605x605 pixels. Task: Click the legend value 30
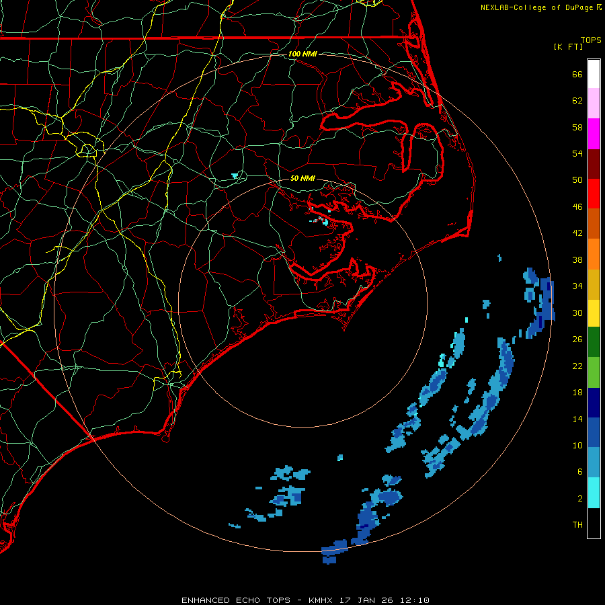577,313
